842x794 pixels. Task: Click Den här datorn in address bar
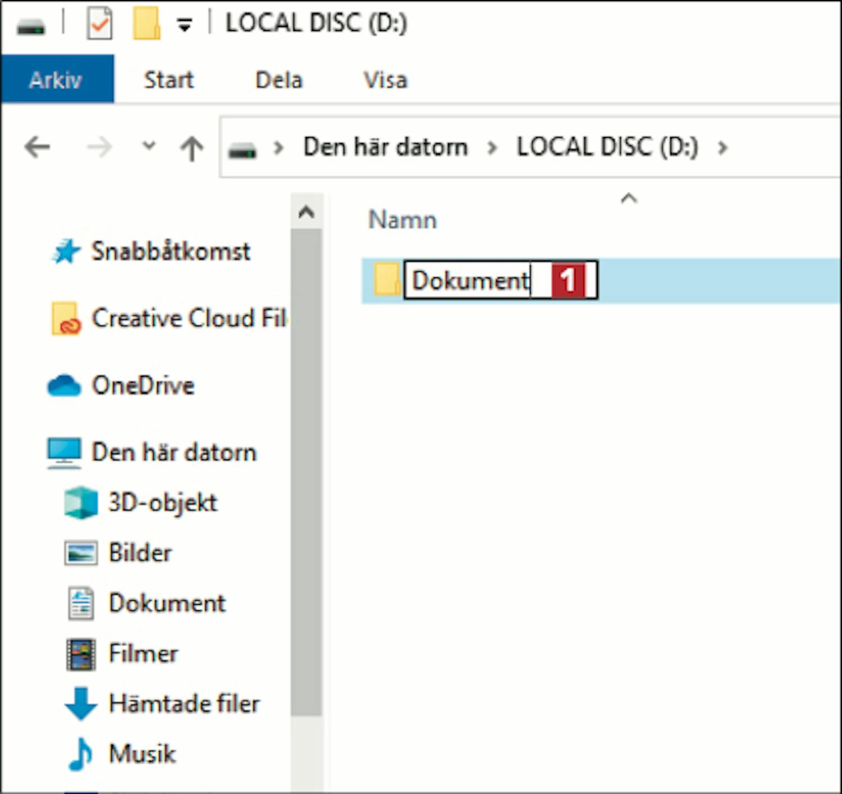click(385, 147)
